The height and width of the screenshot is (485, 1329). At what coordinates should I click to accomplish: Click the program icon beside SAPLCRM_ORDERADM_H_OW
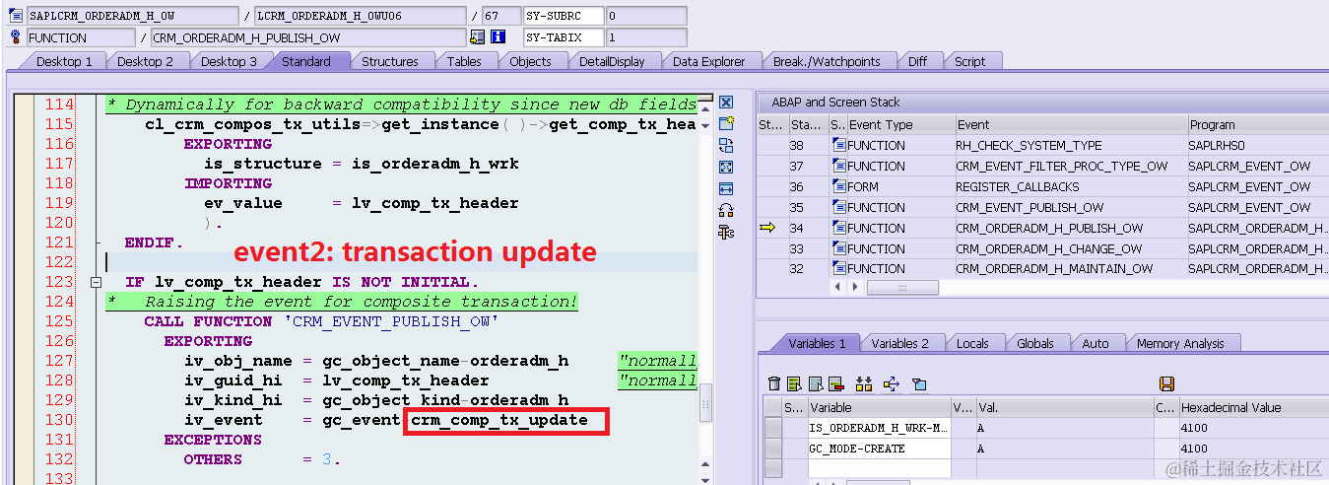[x=15, y=16]
